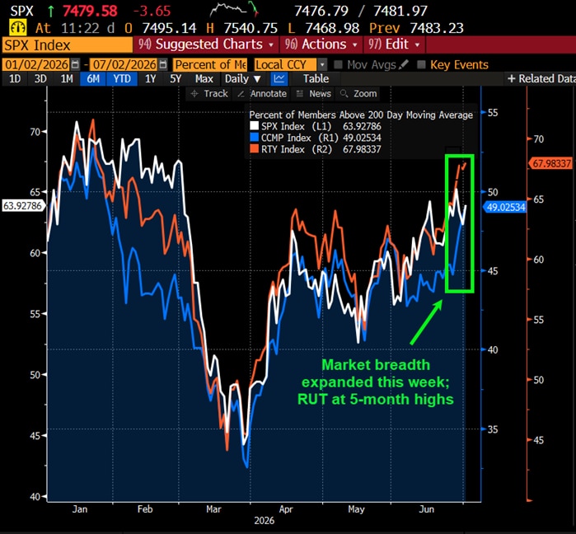Click the SPX Index (L1) legend row
This screenshot has height=534, width=576.
click(x=316, y=126)
